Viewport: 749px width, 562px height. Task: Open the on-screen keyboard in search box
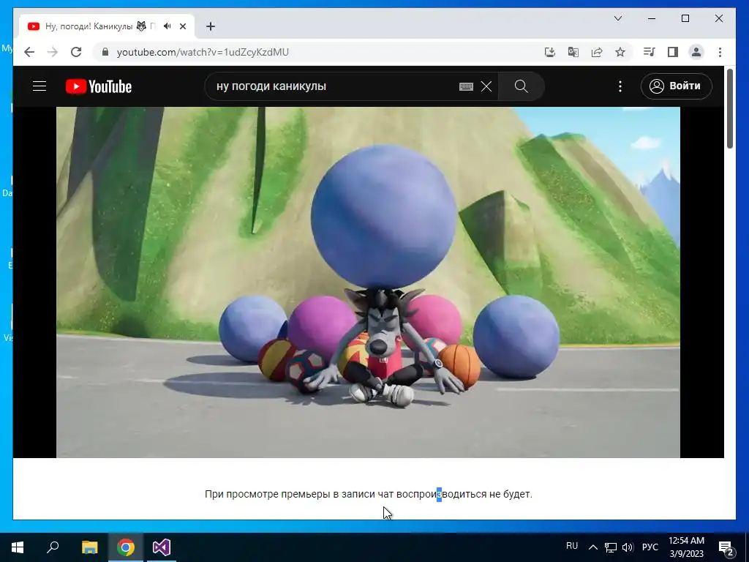point(466,86)
